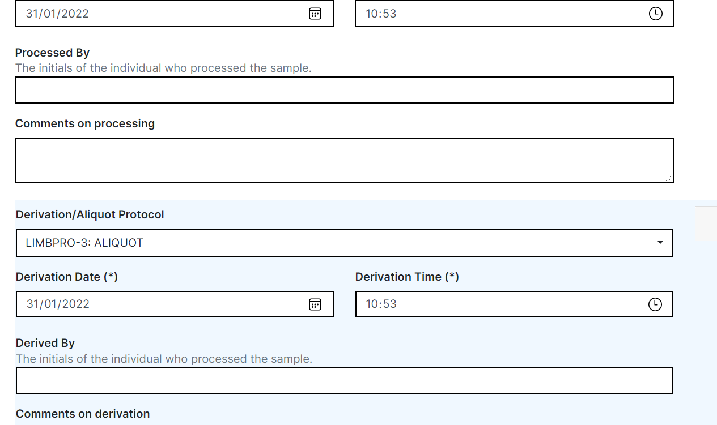Open the calendar picker beside 31/01/2022 at top
The image size is (717, 425).
315,14
